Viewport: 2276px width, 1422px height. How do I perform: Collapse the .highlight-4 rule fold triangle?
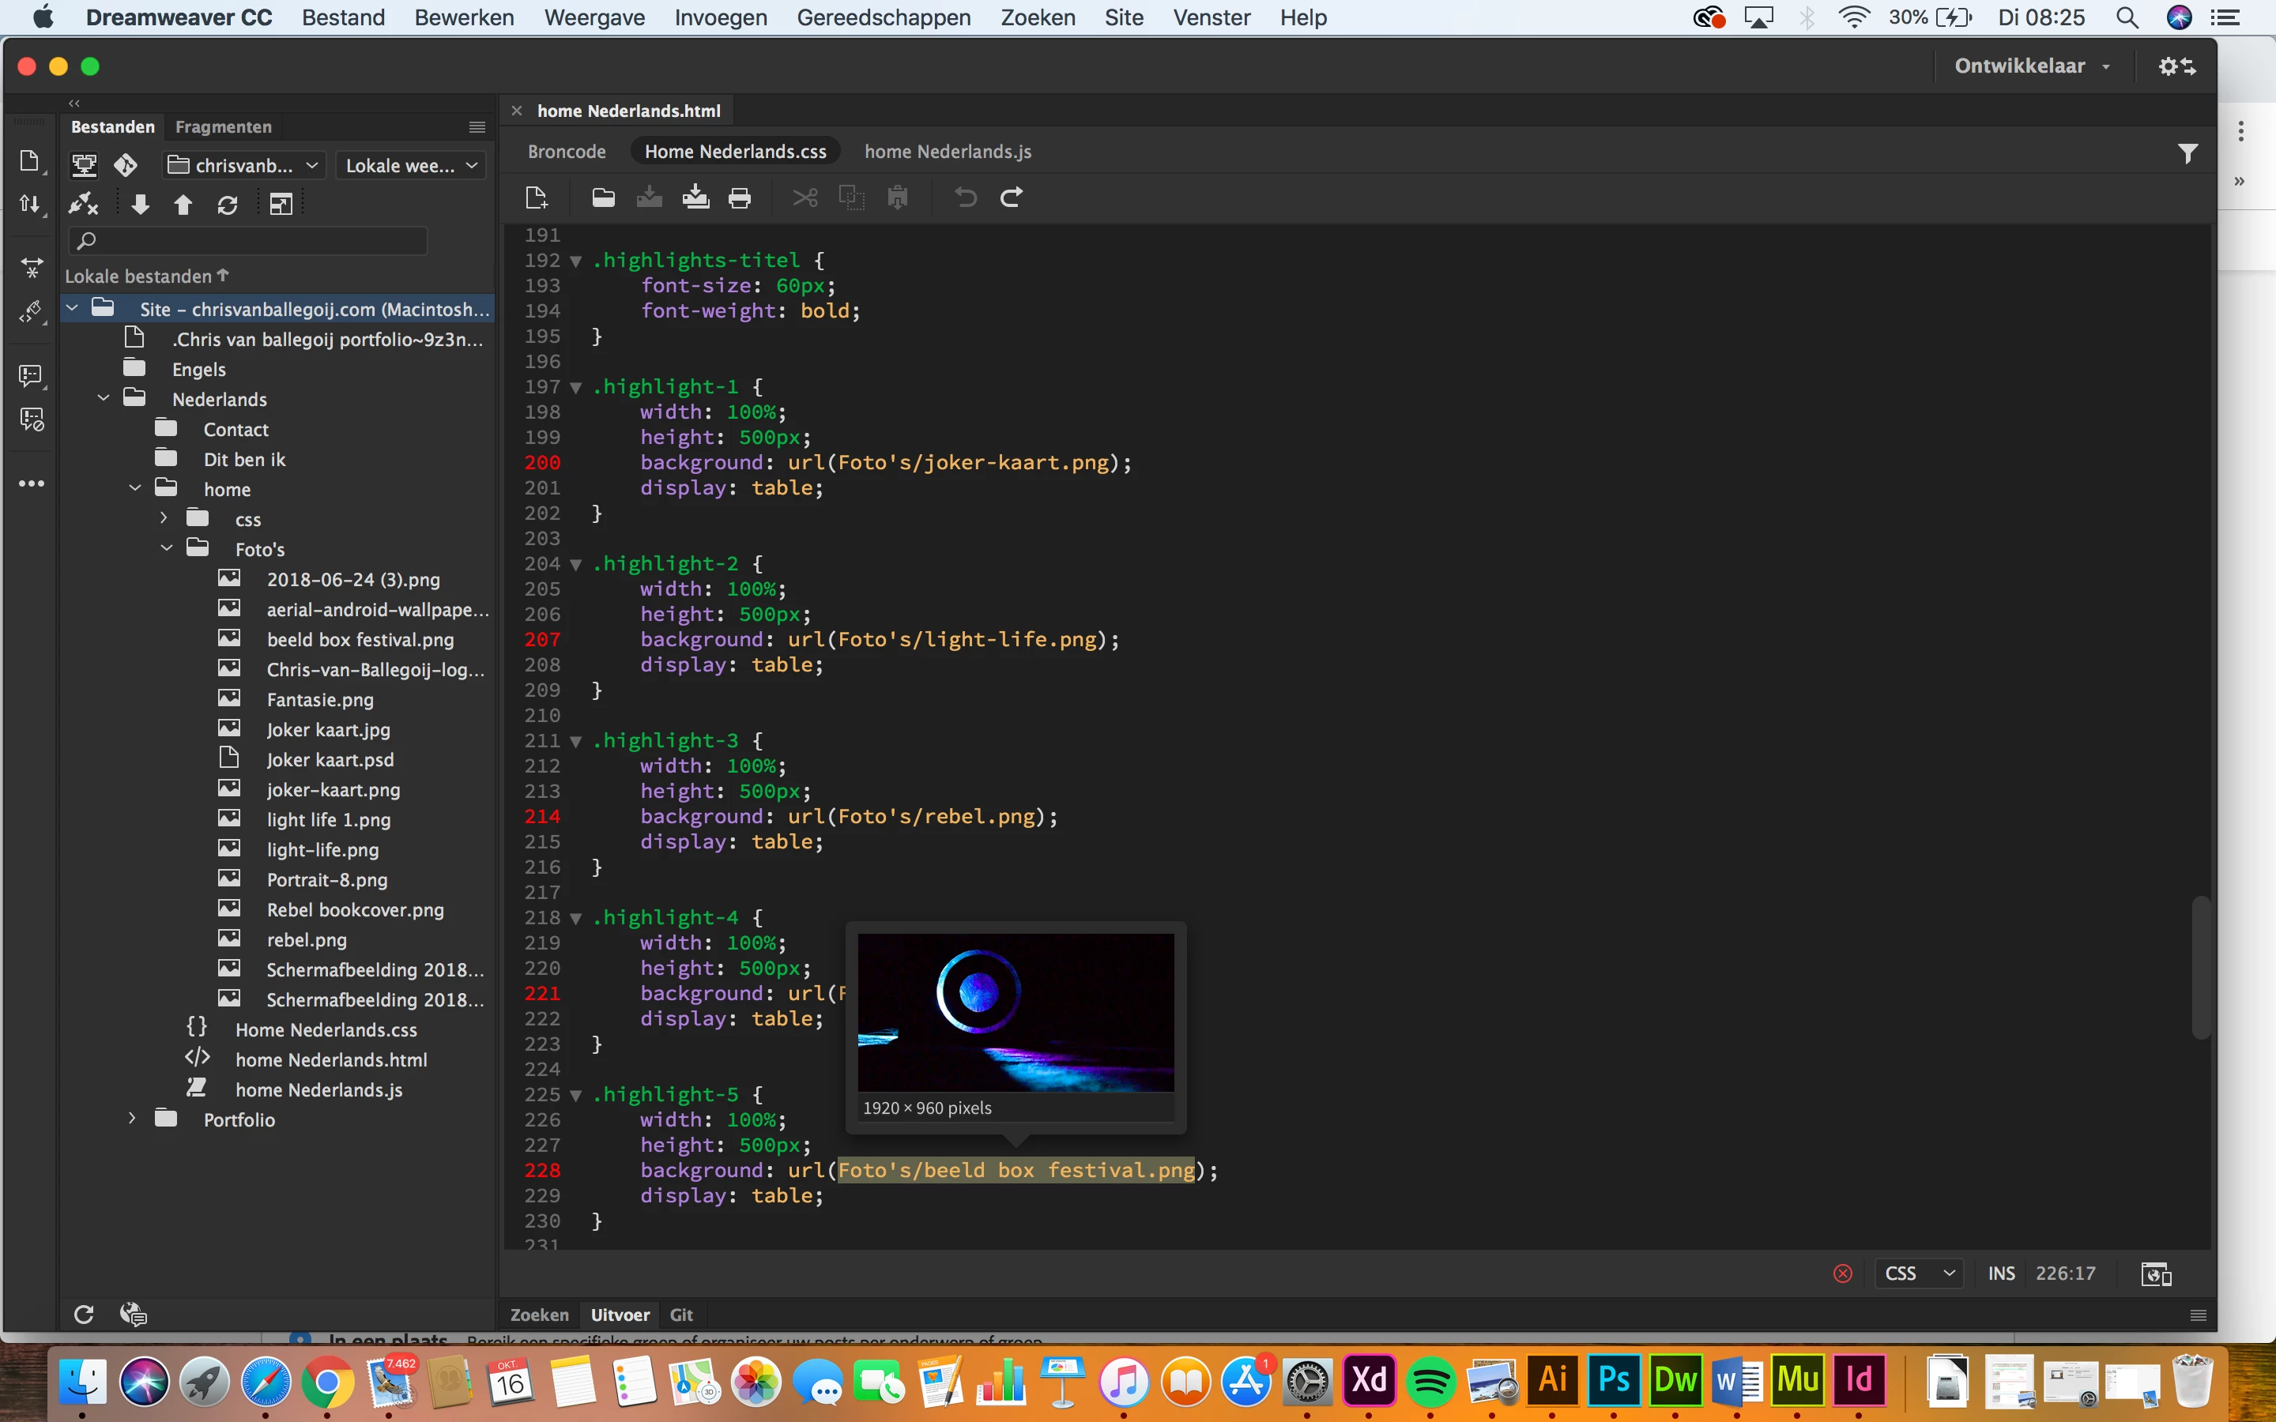point(575,918)
